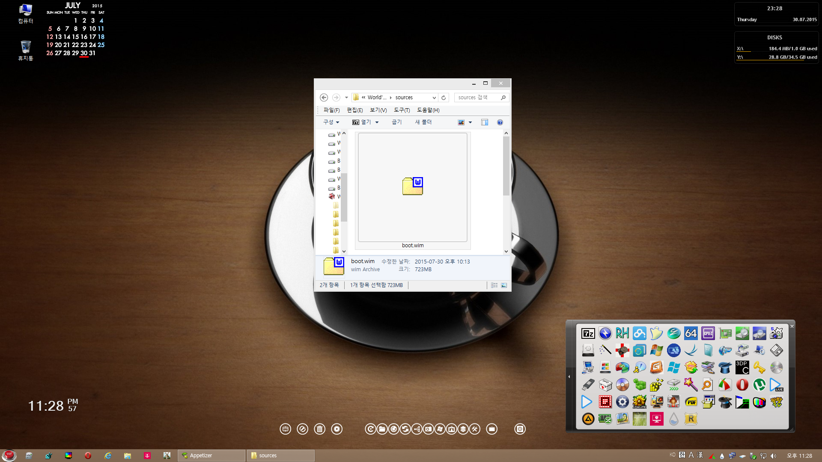The height and width of the screenshot is (462, 822).
Task: Launch the color bars TV icon
Action: (x=759, y=402)
